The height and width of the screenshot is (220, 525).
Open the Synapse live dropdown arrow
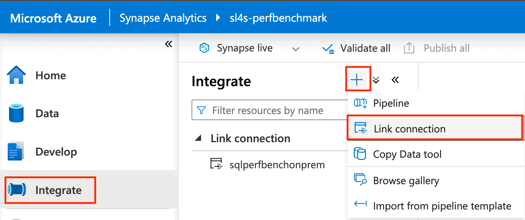(296, 49)
